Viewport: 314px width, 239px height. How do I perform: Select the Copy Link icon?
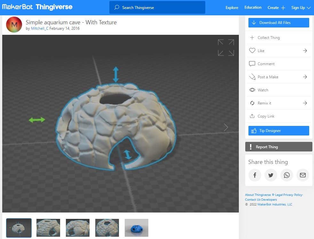pos(252,116)
